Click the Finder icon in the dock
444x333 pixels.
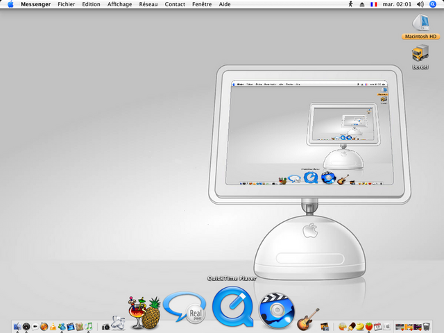pyautogui.click(x=17, y=326)
